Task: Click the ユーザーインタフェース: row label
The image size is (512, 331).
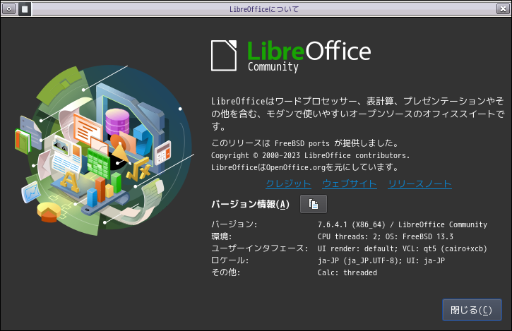Action: (260, 248)
